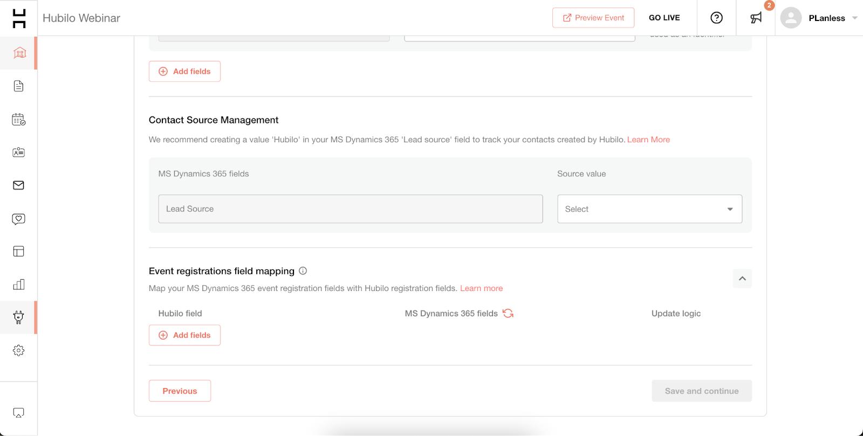The height and width of the screenshot is (436, 863).
Task: Click Add fields under Hubilo field
Action: pos(184,335)
